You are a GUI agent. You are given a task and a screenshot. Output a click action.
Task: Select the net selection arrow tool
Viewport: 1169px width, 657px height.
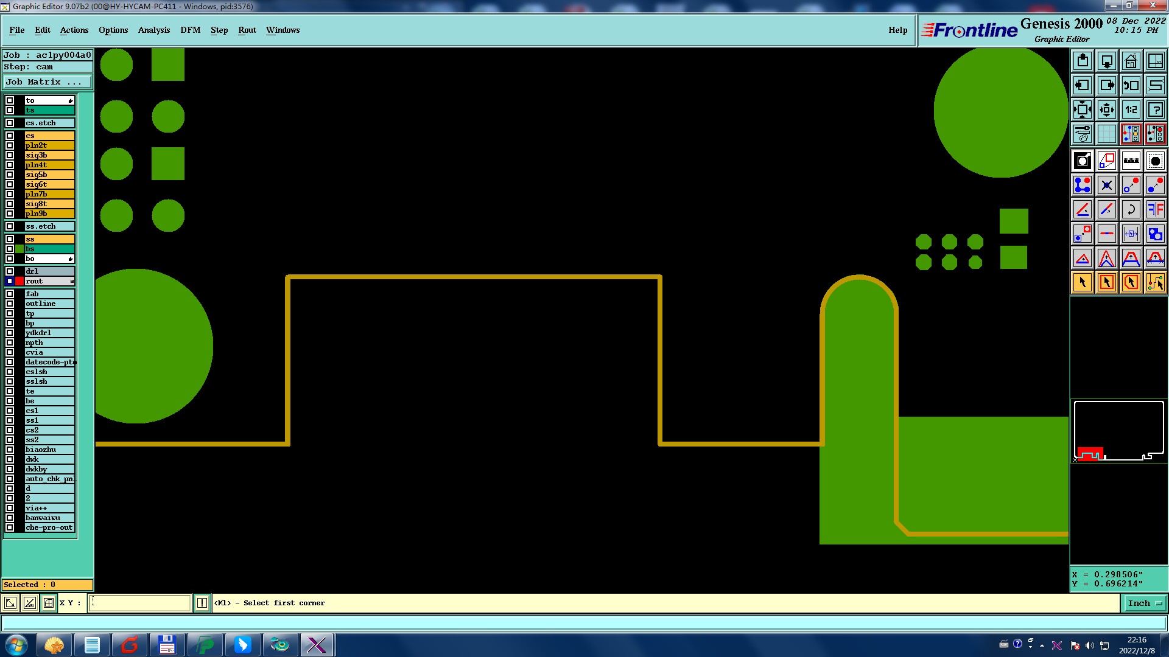tap(1155, 282)
